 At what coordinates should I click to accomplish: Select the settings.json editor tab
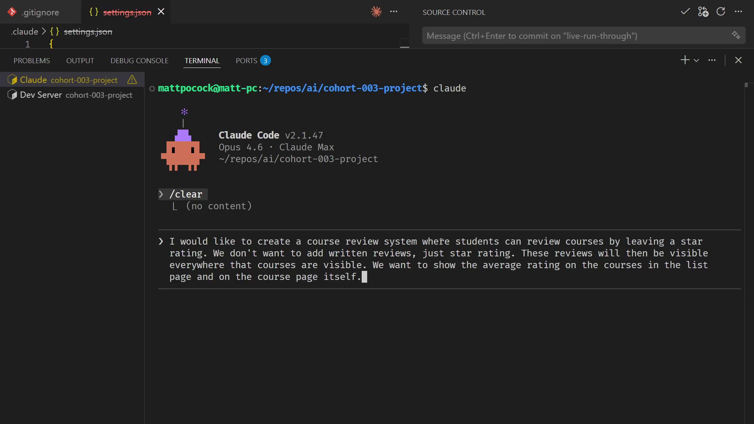point(126,12)
